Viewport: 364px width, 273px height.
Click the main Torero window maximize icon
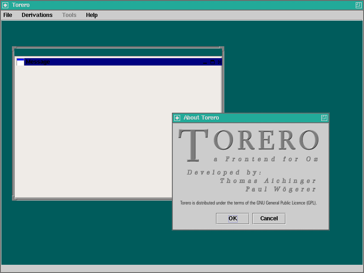click(358, 5)
